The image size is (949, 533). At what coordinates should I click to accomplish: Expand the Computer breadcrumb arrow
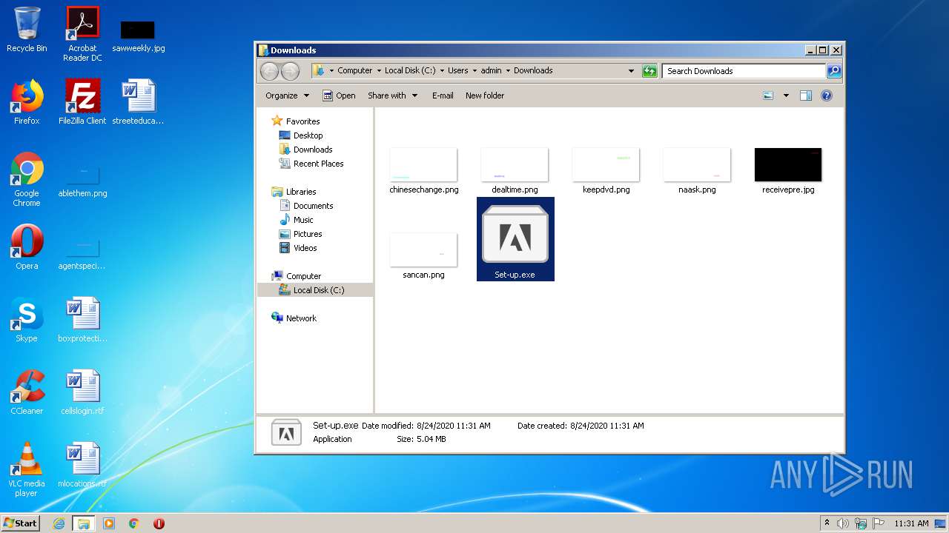(x=379, y=71)
